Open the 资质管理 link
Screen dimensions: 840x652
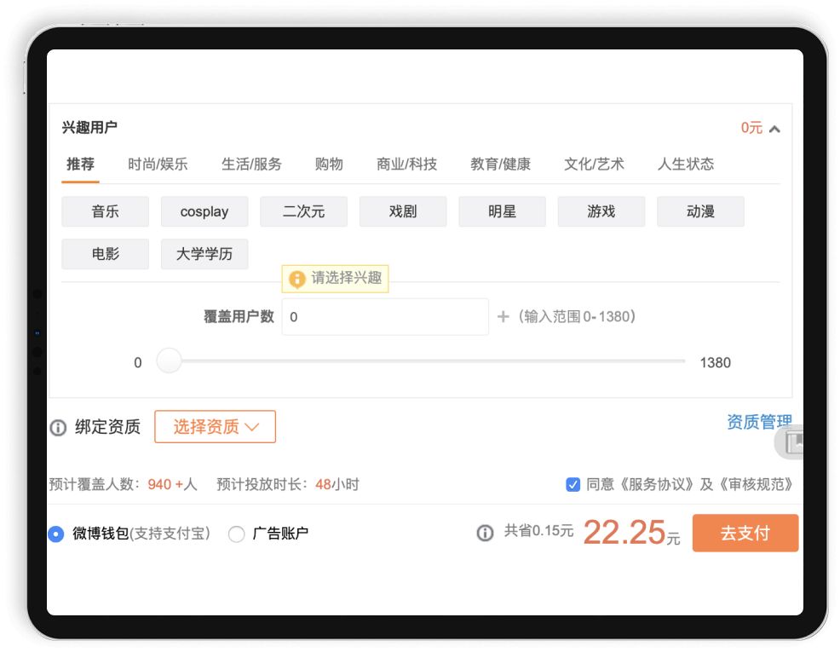(x=758, y=422)
